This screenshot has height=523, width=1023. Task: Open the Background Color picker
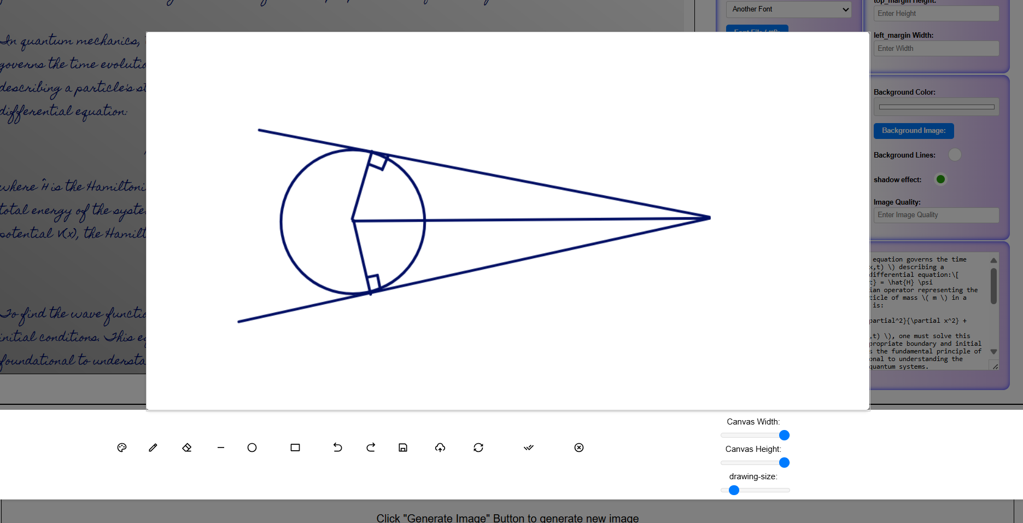click(x=936, y=107)
